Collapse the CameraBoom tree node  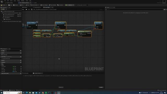3,18
